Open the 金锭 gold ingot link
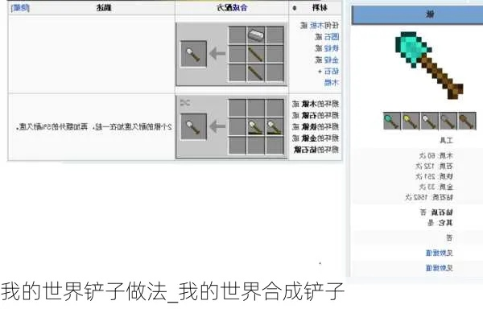The image size is (483, 309). click(332, 60)
